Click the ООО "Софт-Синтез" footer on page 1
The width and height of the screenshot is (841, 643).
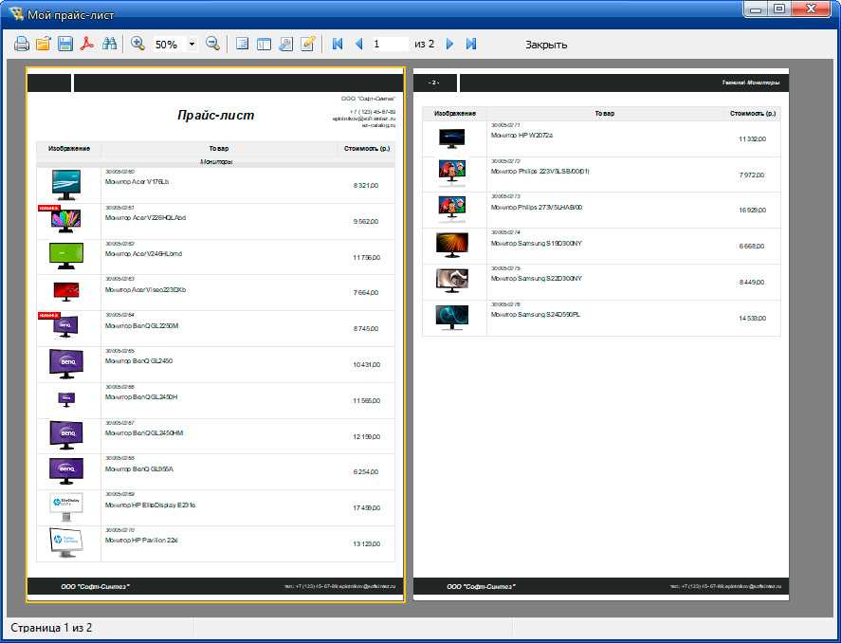tap(95, 587)
